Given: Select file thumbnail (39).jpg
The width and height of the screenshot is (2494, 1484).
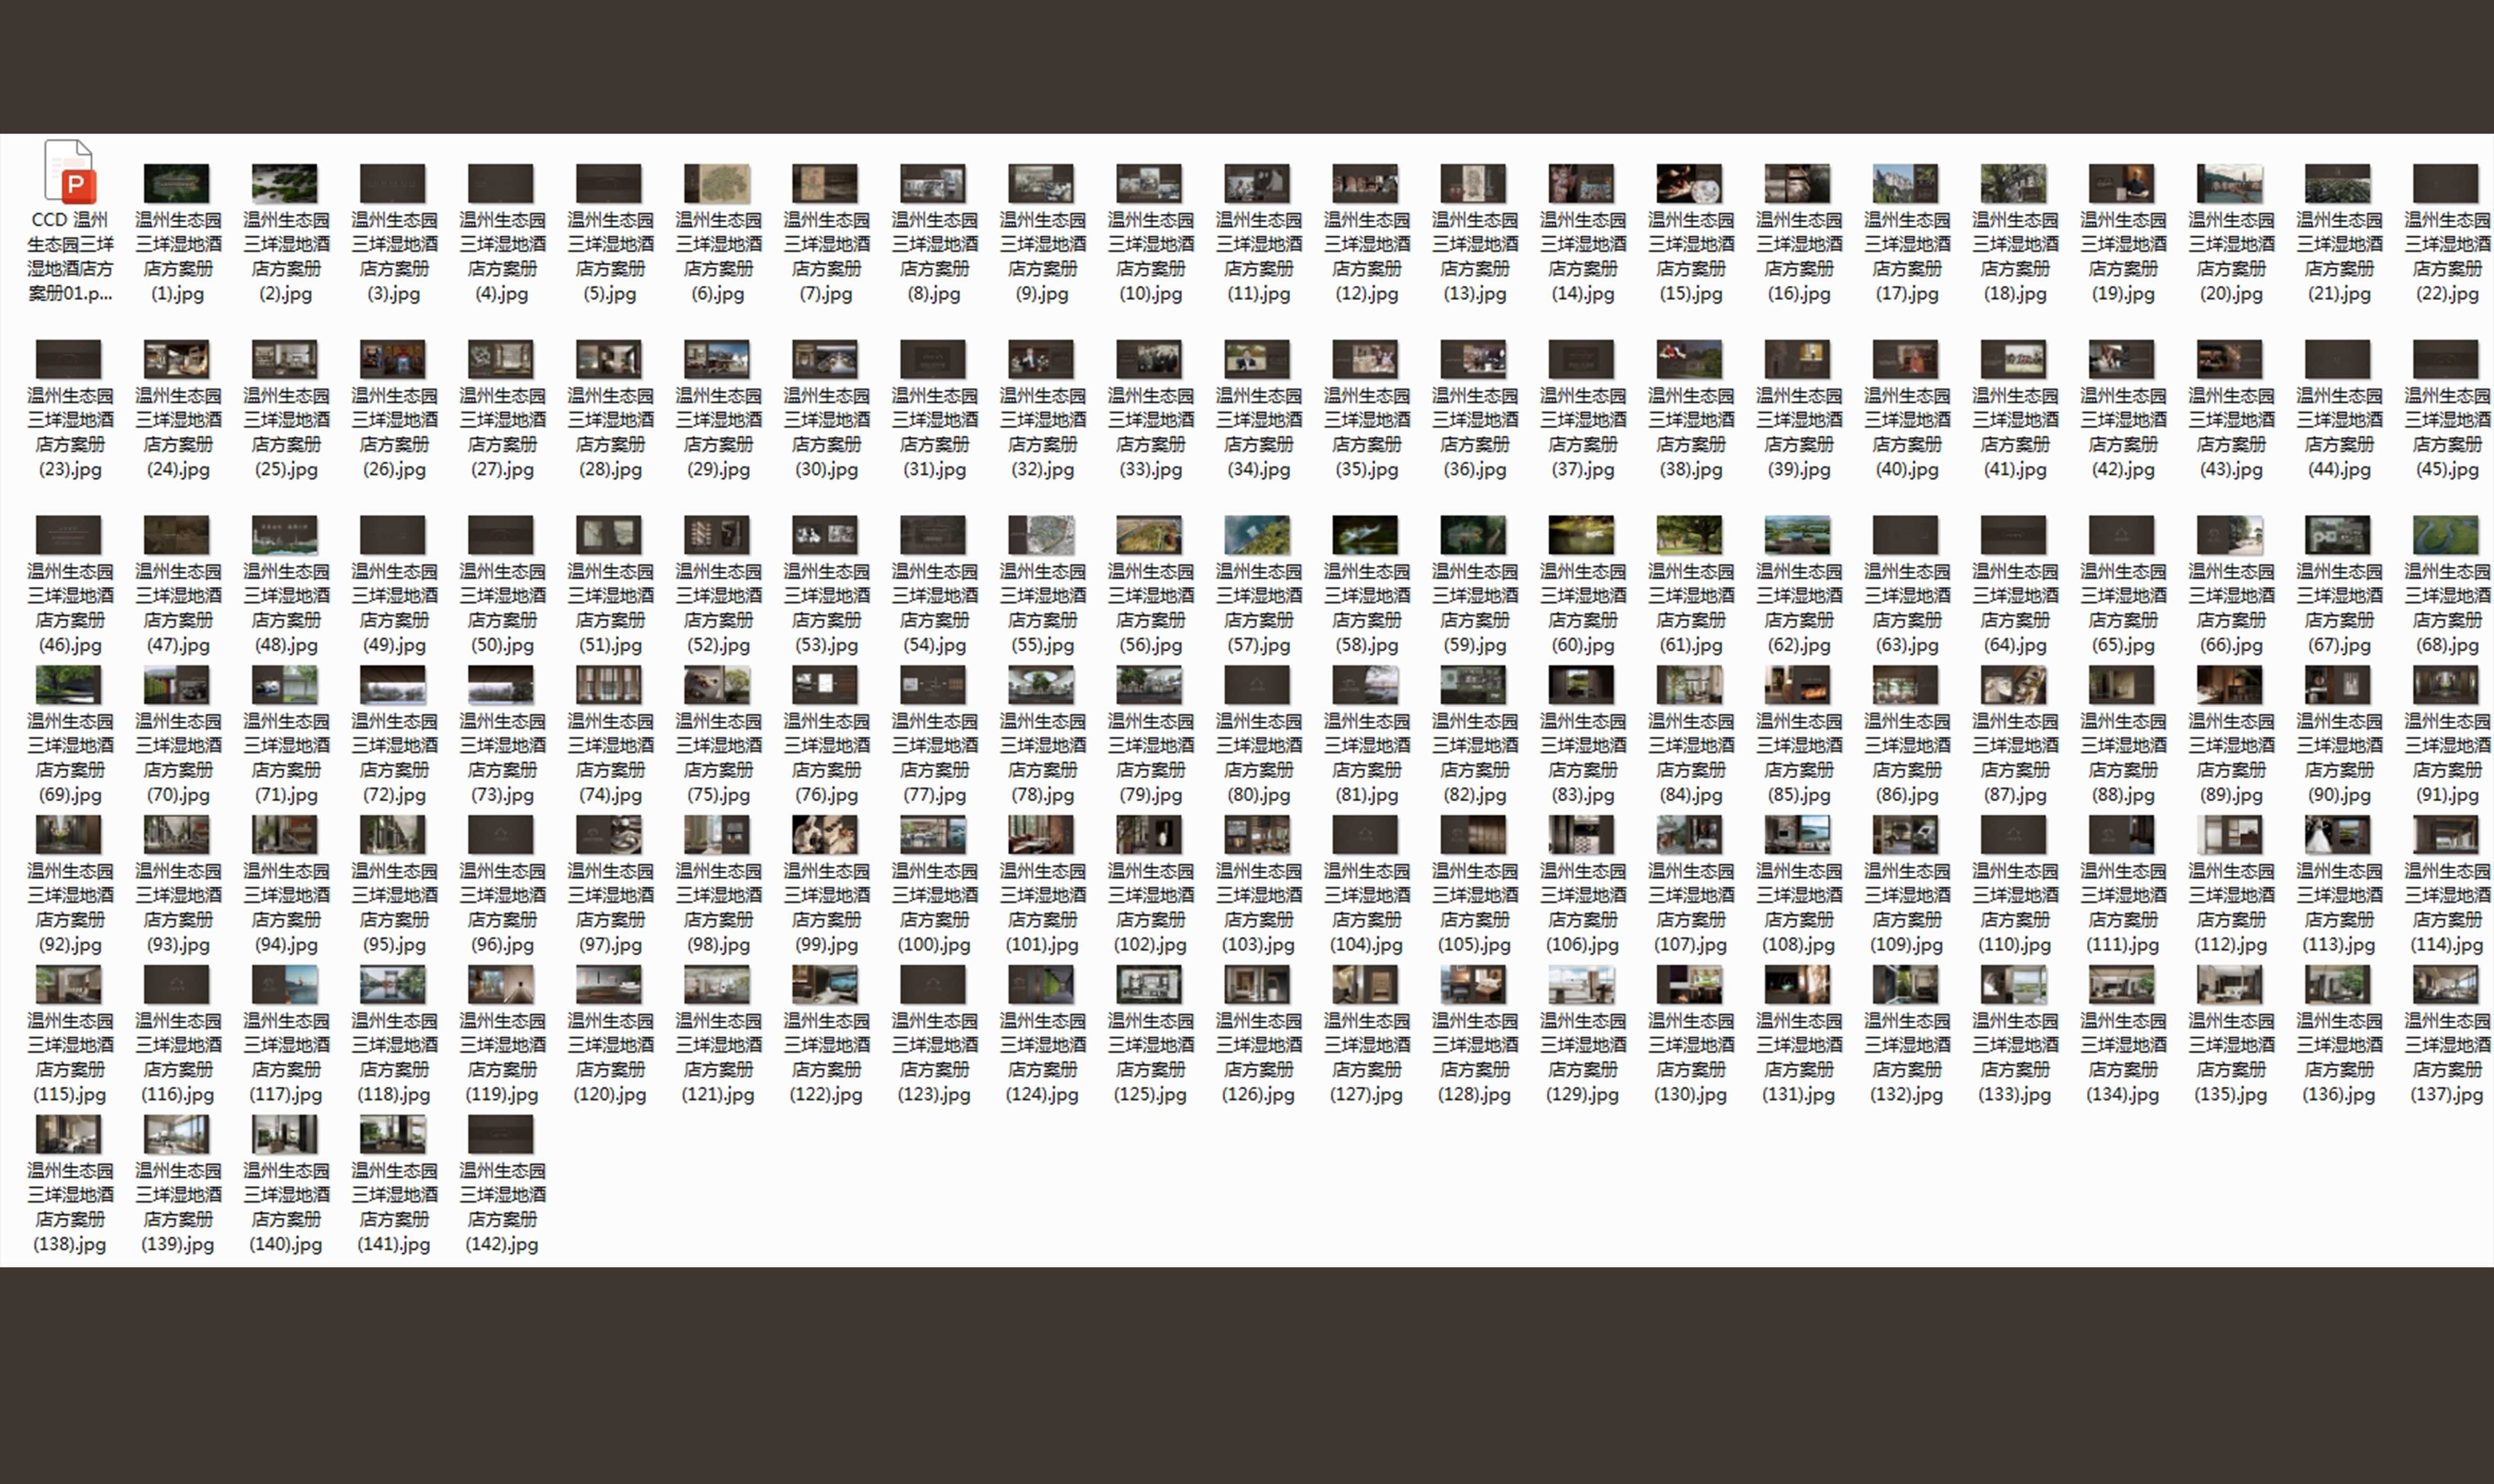Looking at the screenshot, I should (x=1798, y=360).
